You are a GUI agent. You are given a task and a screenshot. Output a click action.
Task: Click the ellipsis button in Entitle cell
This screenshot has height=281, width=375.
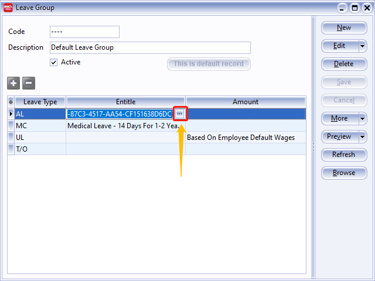pos(180,114)
